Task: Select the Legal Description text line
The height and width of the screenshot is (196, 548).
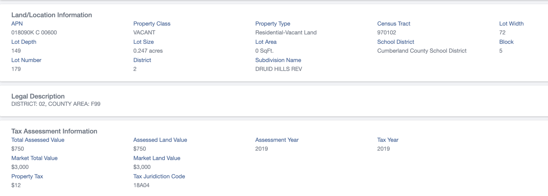Action: (x=56, y=104)
